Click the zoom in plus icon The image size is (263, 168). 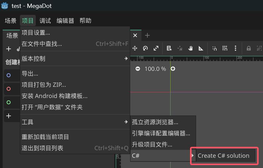tap(173, 69)
